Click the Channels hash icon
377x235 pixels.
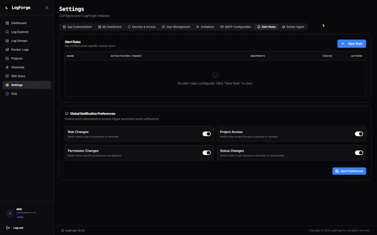pyautogui.click(x=7, y=67)
